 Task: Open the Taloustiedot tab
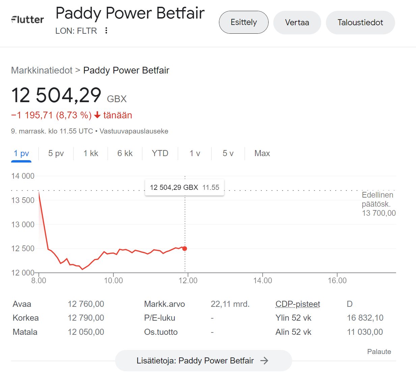pos(360,23)
